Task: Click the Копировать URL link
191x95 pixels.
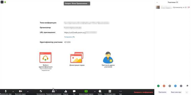Action: pyautogui.click(x=70, y=37)
